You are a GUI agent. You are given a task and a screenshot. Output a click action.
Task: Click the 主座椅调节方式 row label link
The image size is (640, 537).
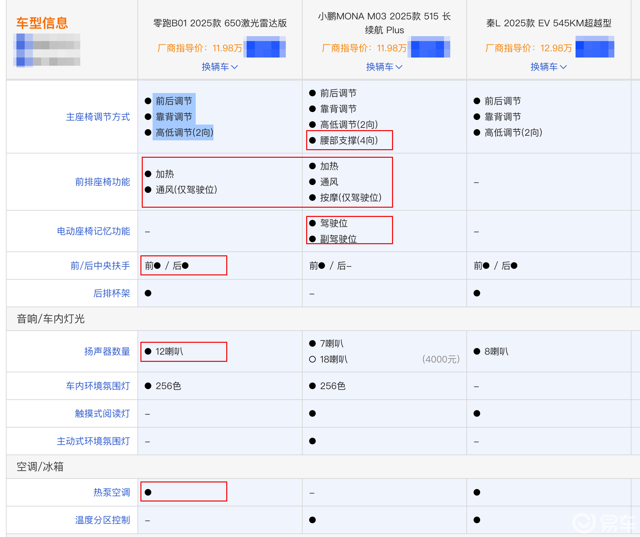98,117
